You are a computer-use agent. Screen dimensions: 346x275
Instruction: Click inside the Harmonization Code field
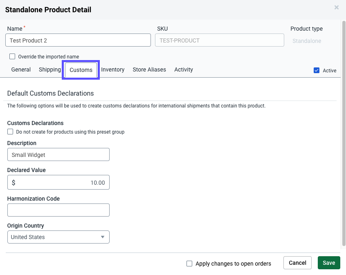click(x=58, y=210)
